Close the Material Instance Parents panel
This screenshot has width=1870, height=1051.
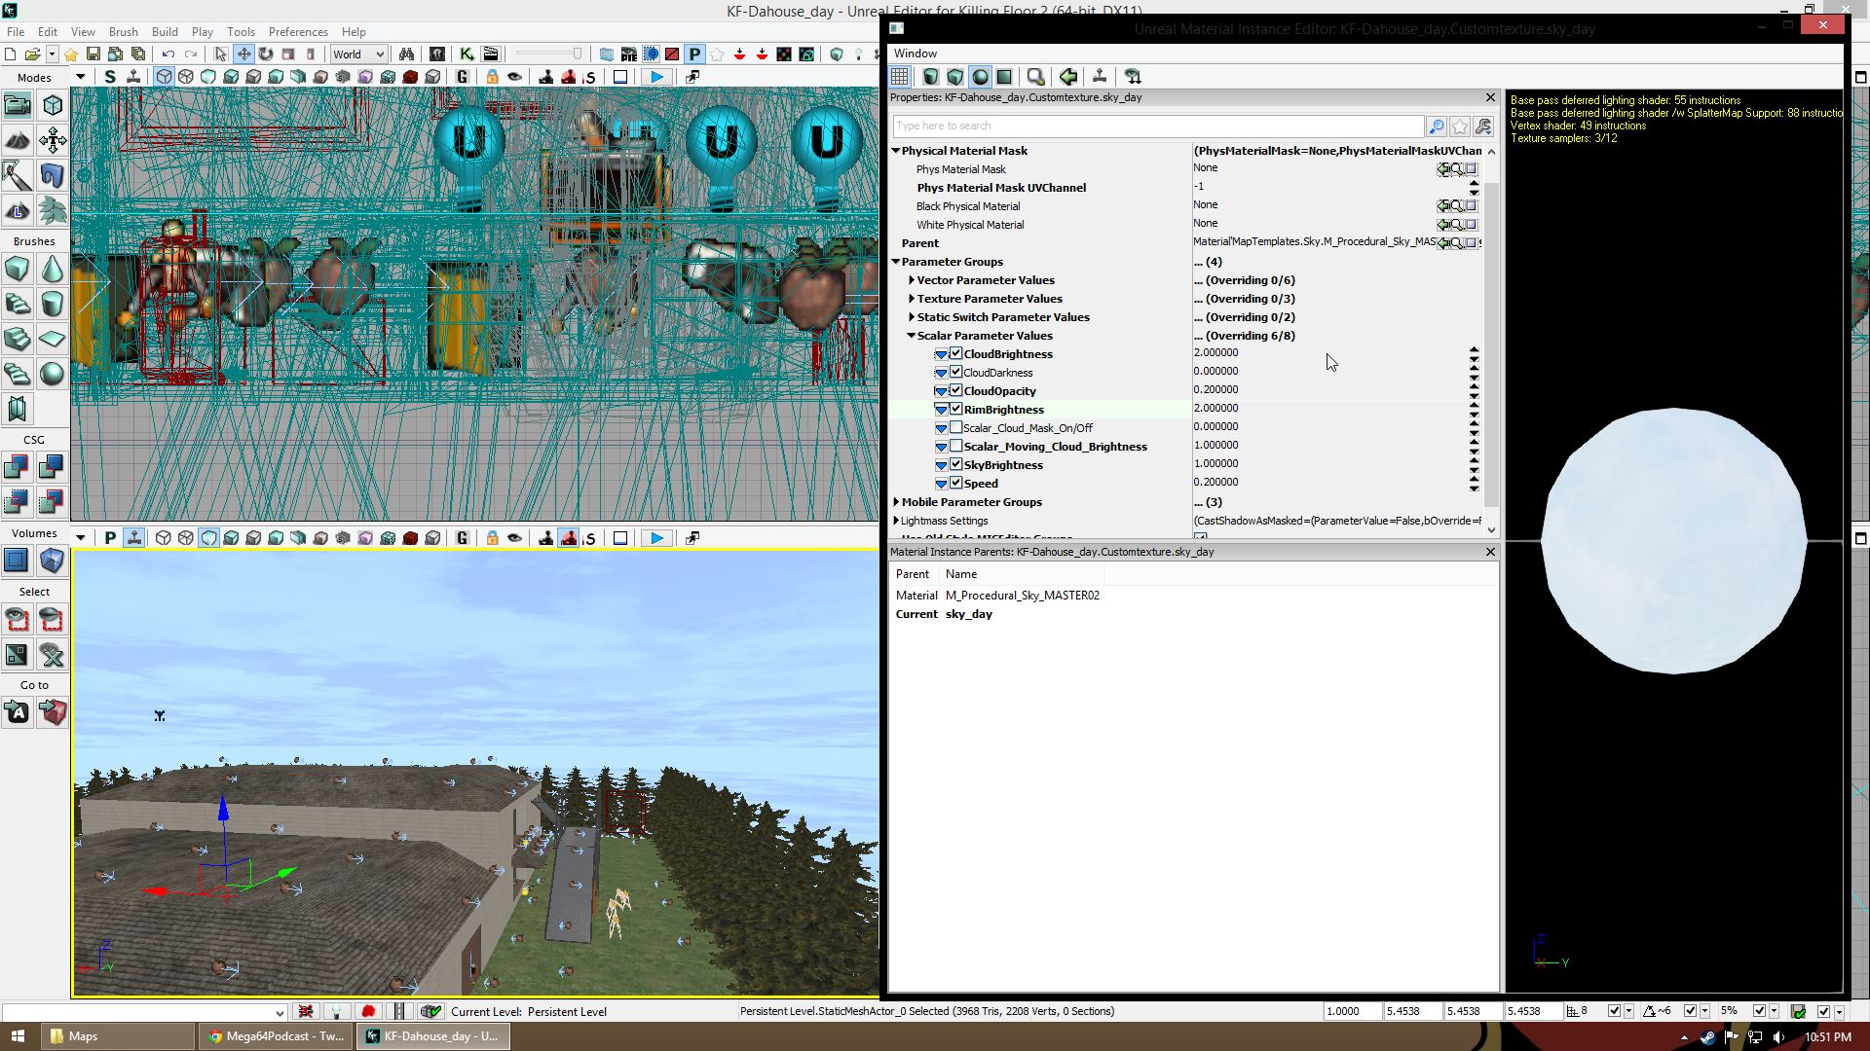tap(1489, 552)
